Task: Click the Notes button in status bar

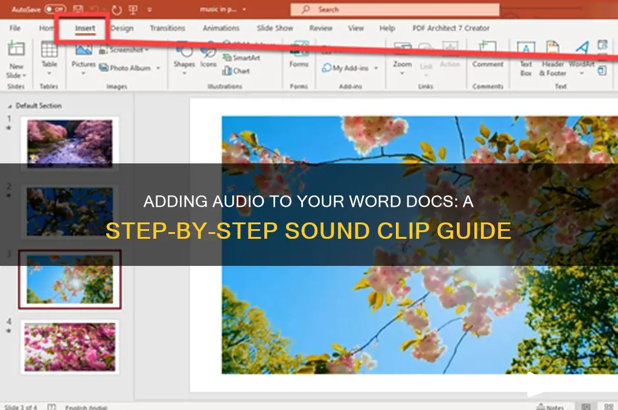Action: 551,406
